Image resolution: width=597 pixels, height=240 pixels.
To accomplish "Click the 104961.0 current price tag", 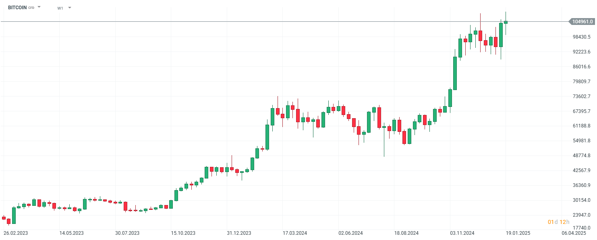I will (582, 22).
